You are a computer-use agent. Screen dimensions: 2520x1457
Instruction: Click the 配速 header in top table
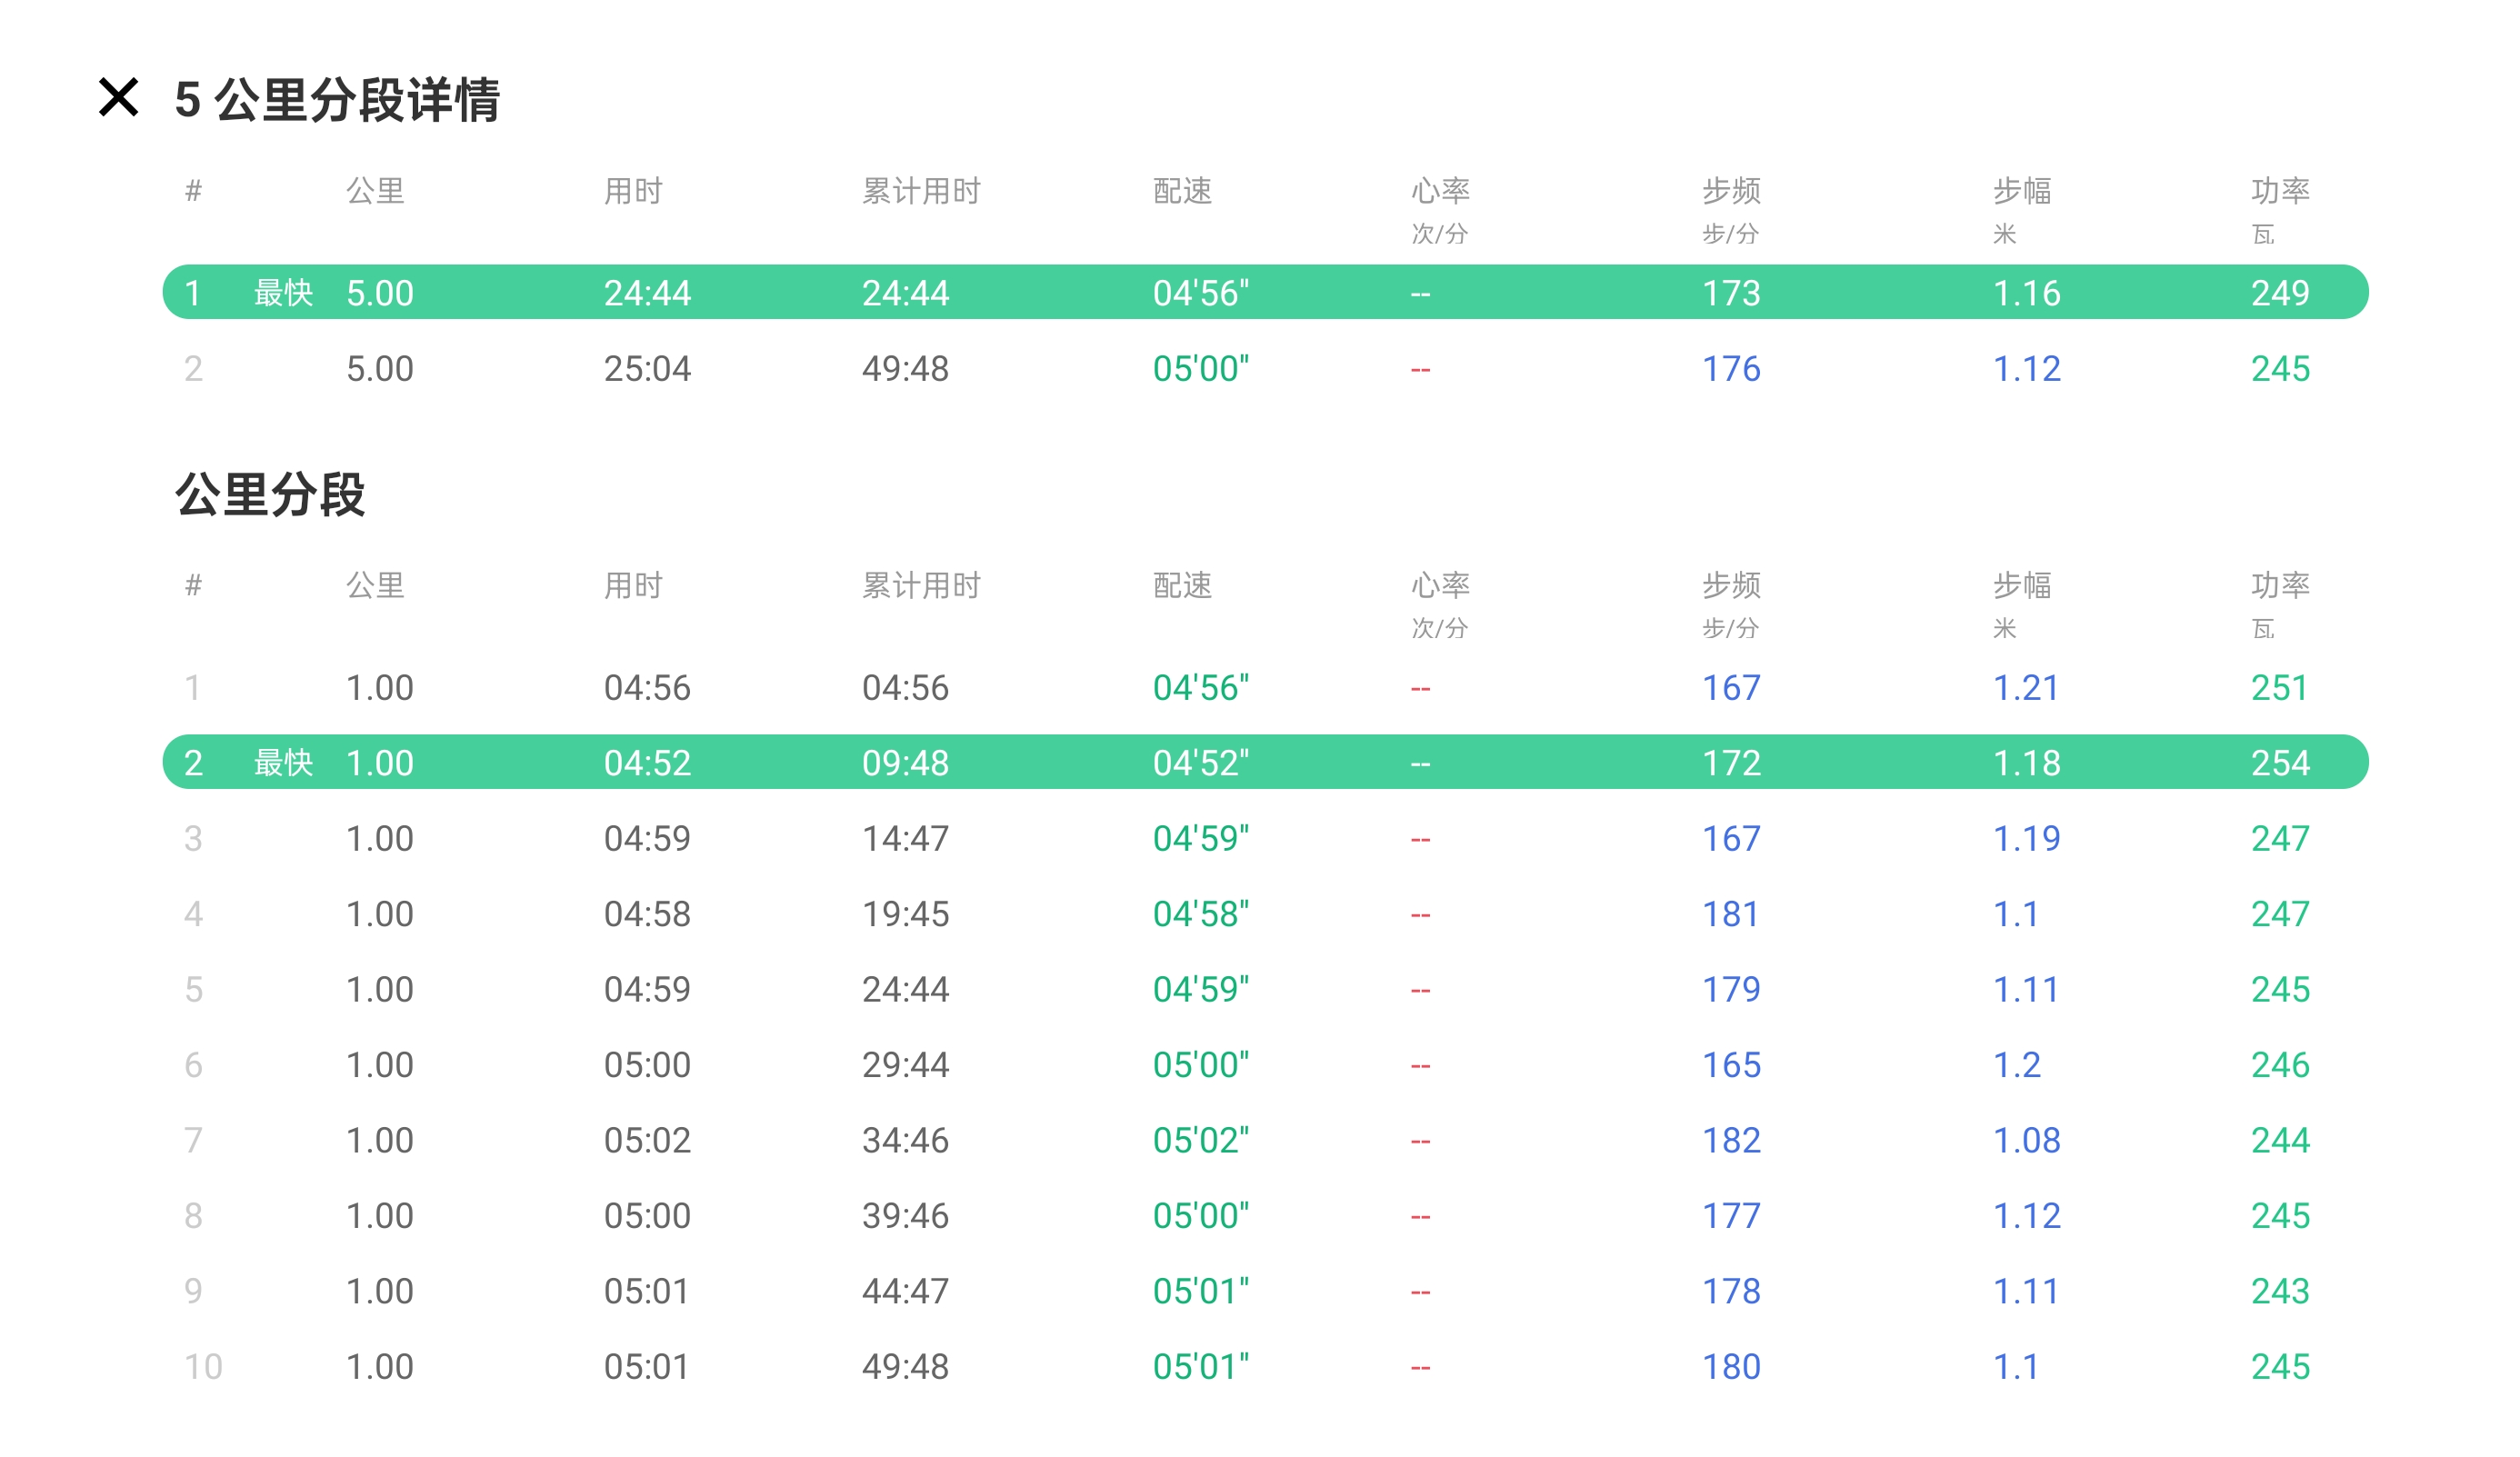(x=1182, y=191)
